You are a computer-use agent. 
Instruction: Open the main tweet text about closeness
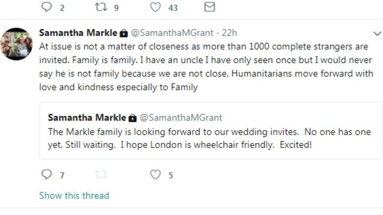[x=206, y=67]
